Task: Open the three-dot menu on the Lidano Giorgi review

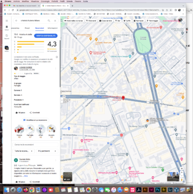Action: tap(56, 69)
